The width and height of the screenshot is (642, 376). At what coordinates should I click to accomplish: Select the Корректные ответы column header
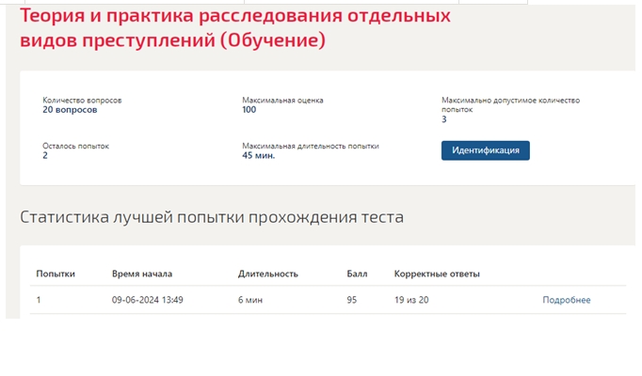point(437,274)
